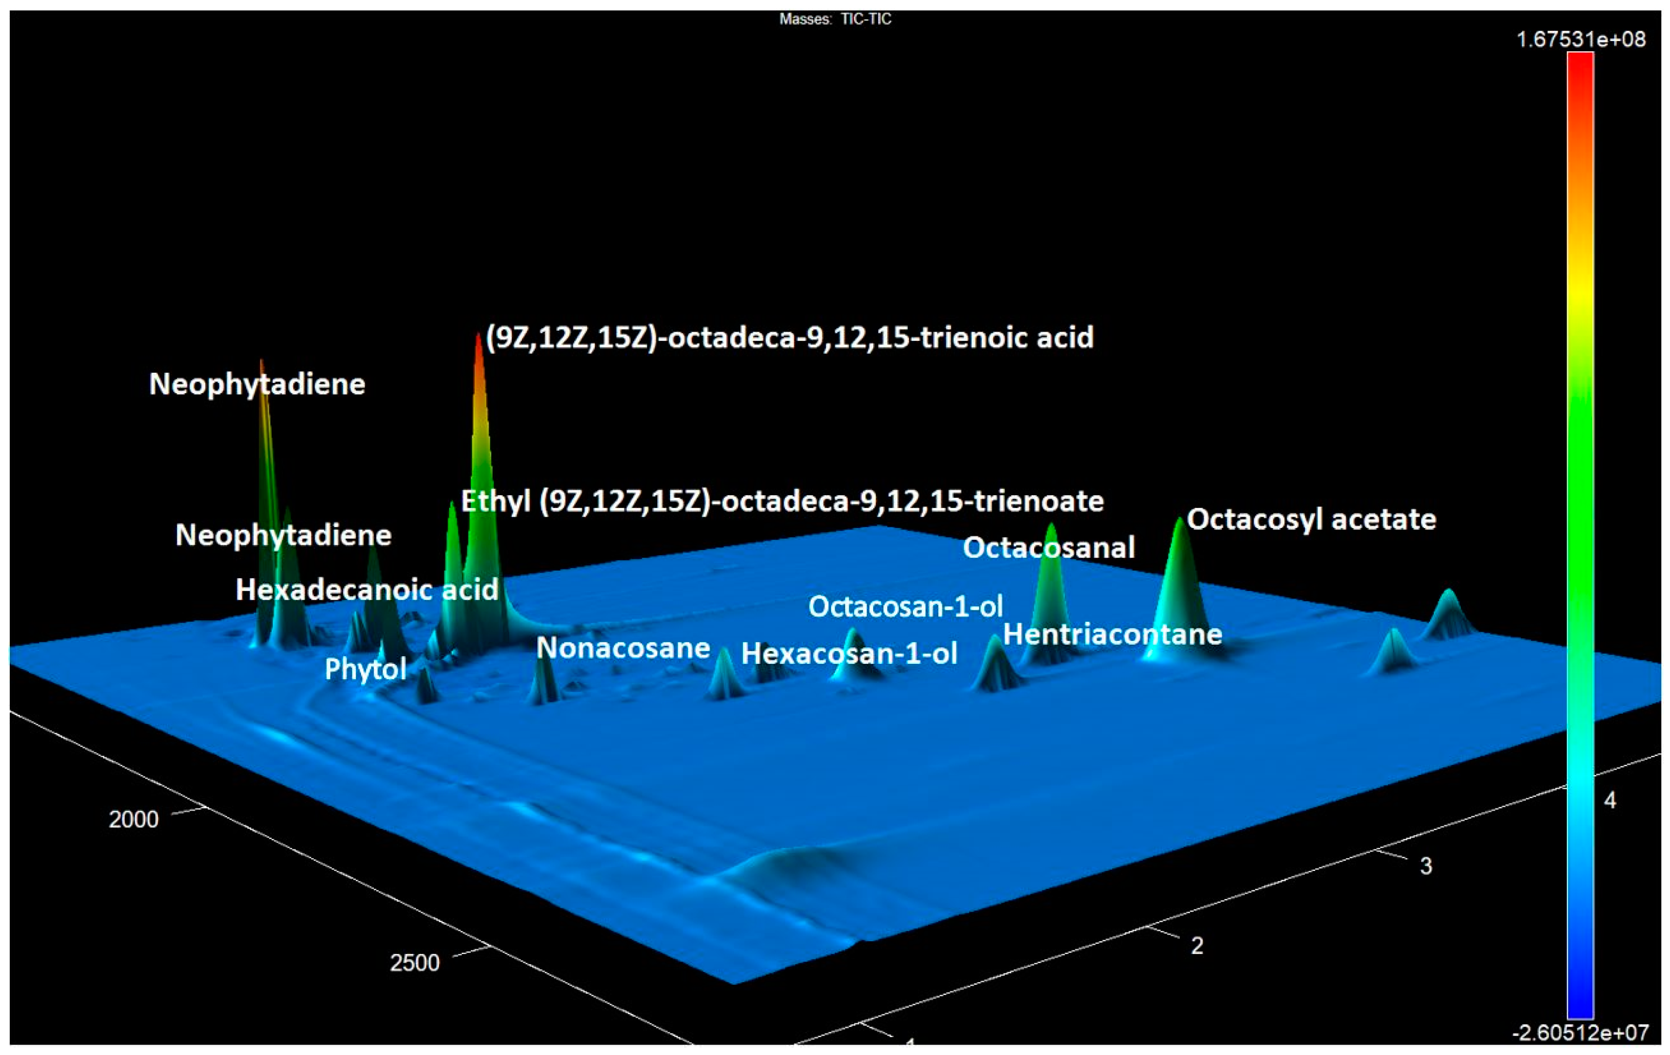1670x1055 pixels.
Task: Click the maximum value 1.67531e+08 label
Action: (x=1581, y=39)
